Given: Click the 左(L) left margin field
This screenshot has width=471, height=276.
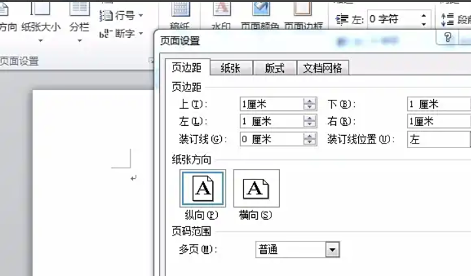Looking at the screenshot, I should [271, 121].
